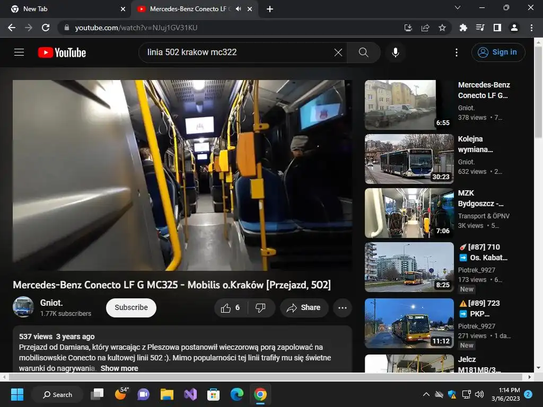The height and width of the screenshot is (407, 543).
Task: Open a new browser tab
Action: [270, 9]
